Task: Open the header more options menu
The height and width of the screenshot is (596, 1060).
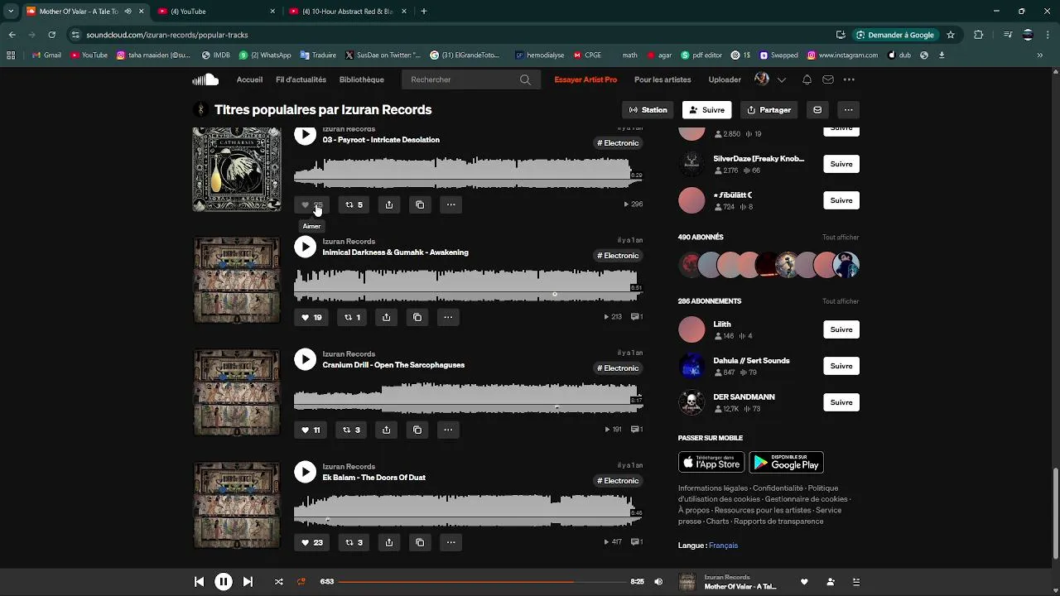Action: [x=849, y=79]
